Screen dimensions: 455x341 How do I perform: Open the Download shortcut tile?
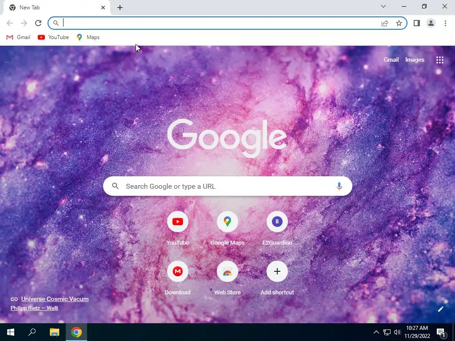click(178, 279)
